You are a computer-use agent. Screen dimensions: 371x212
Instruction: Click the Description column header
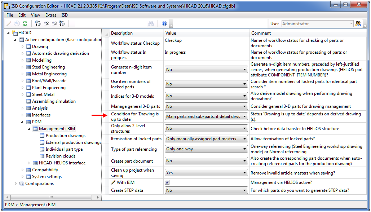click(x=136, y=33)
